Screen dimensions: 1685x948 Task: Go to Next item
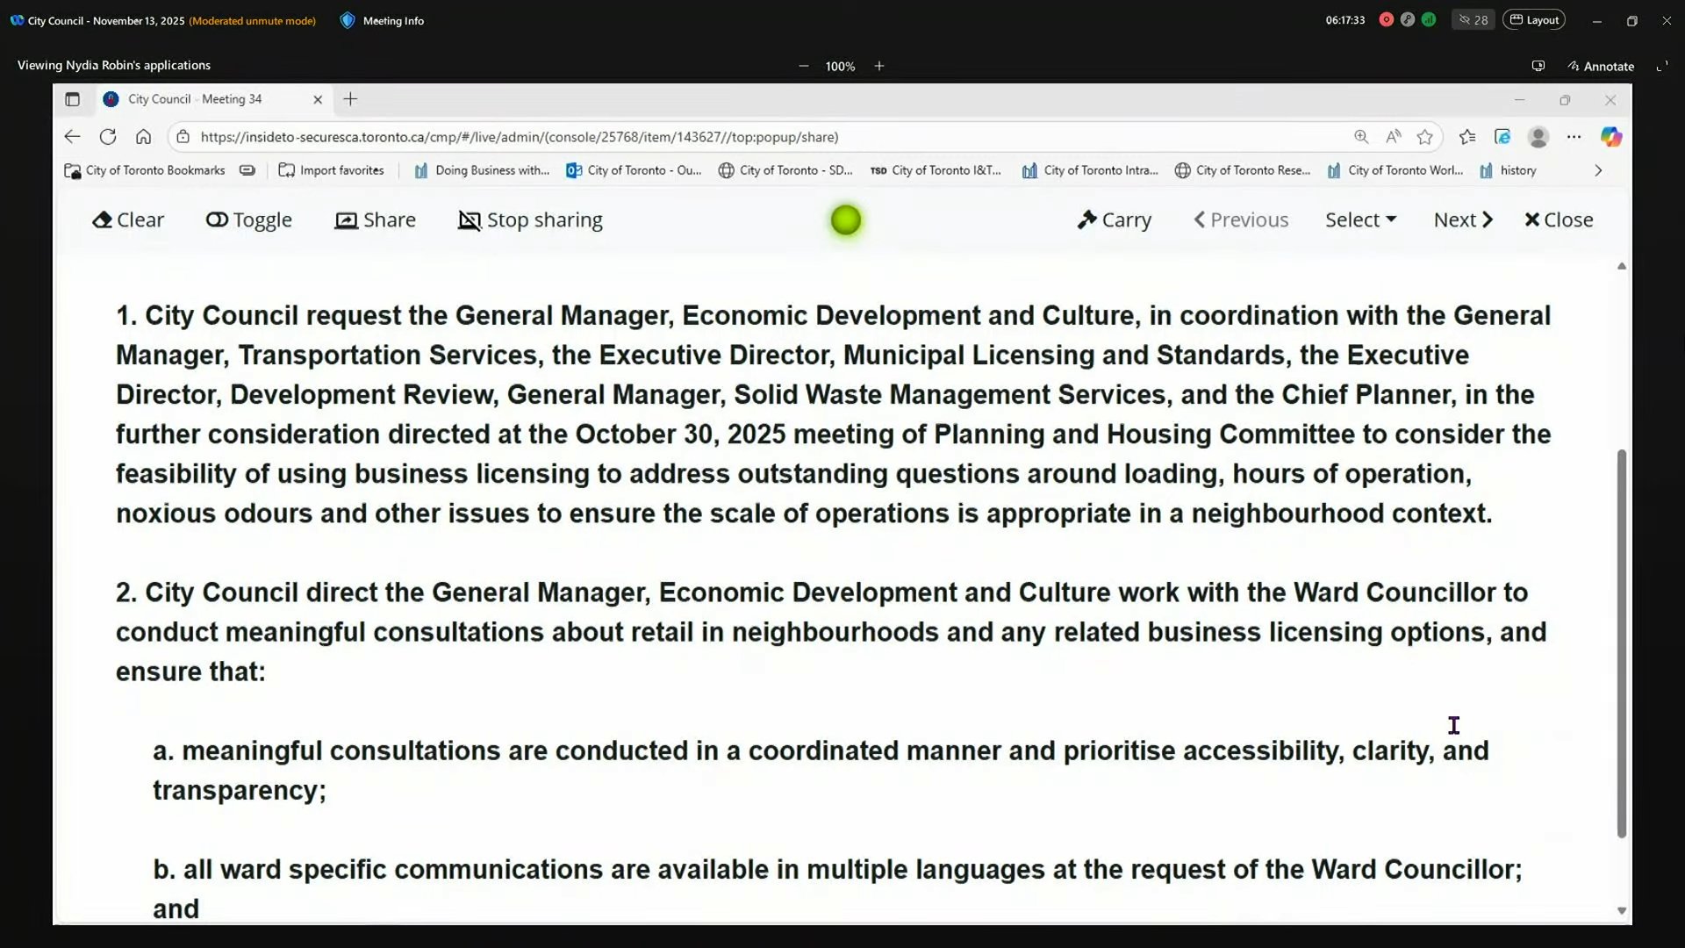[1463, 220]
